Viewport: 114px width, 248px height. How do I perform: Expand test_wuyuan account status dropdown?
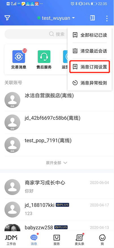[x=56, y=18]
